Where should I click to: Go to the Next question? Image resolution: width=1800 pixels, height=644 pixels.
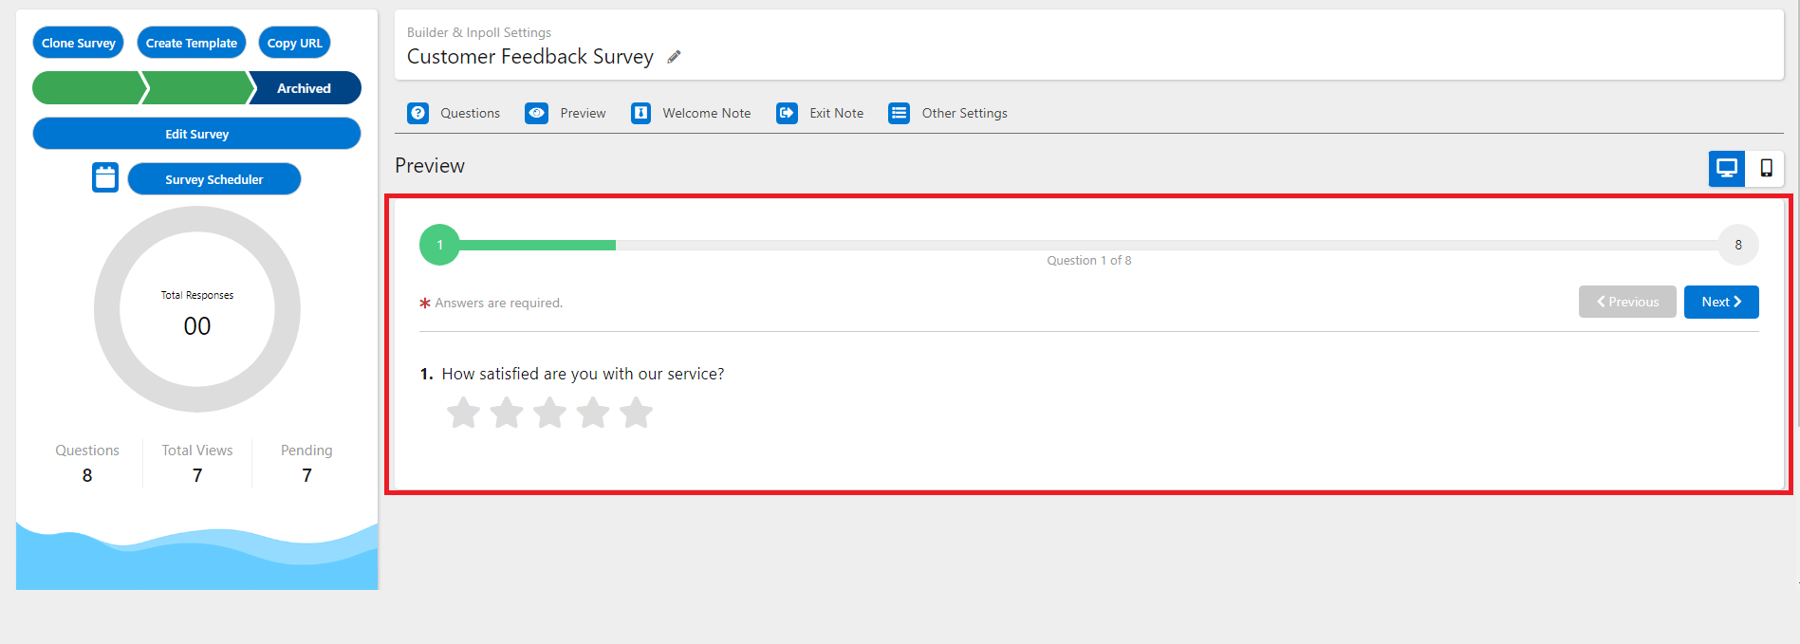click(1721, 302)
